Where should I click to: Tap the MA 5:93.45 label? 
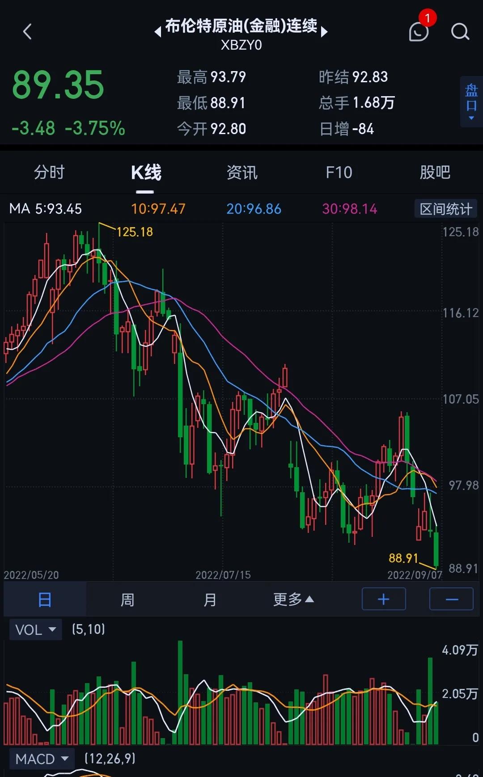tap(46, 209)
